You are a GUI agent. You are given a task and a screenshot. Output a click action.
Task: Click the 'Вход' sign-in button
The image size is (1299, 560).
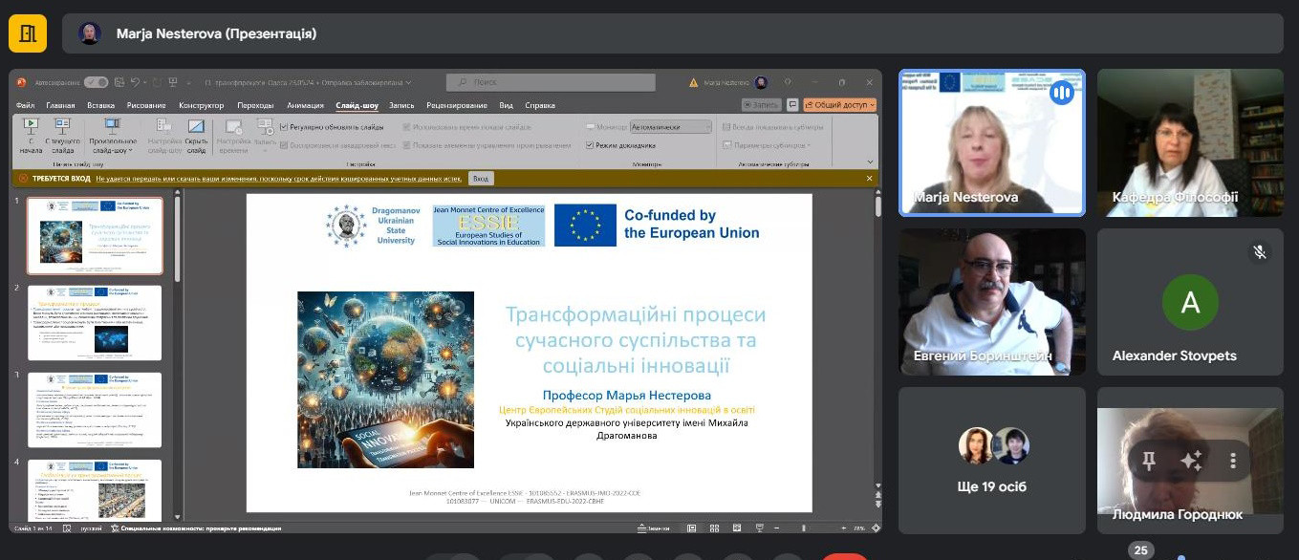481,179
